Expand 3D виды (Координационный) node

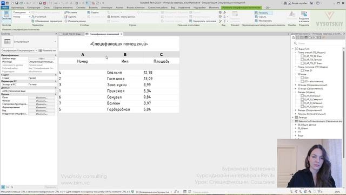point(296,85)
